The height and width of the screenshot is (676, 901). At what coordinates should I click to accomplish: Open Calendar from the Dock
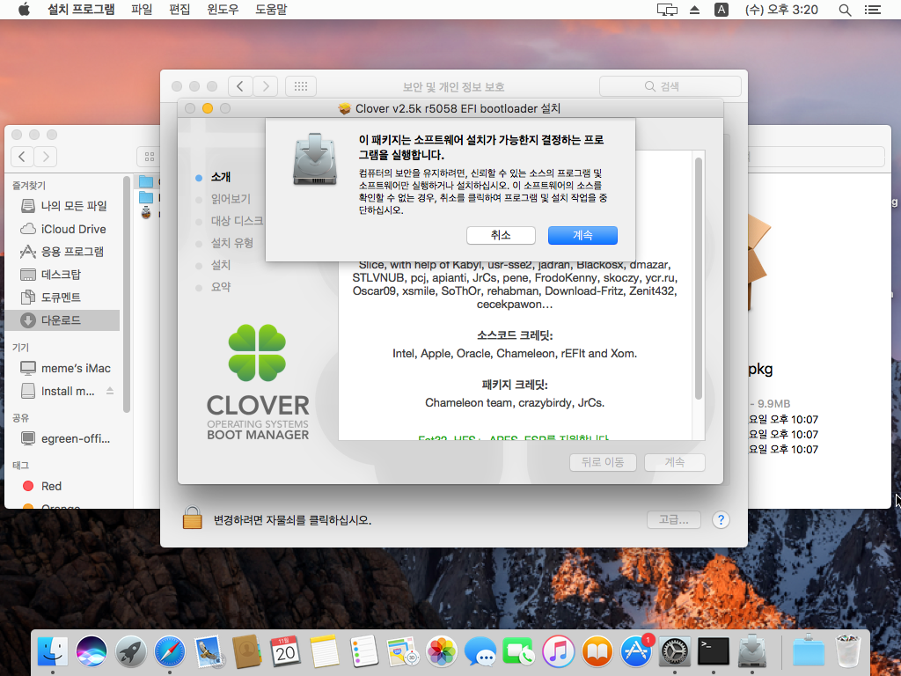[x=286, y=652]
